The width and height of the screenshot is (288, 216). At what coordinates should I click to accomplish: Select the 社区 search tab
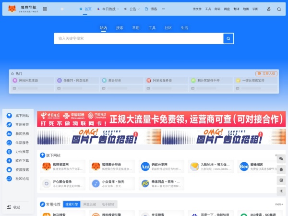point(168,28)
